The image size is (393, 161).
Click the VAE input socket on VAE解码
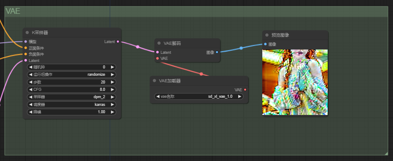(157, 59)
